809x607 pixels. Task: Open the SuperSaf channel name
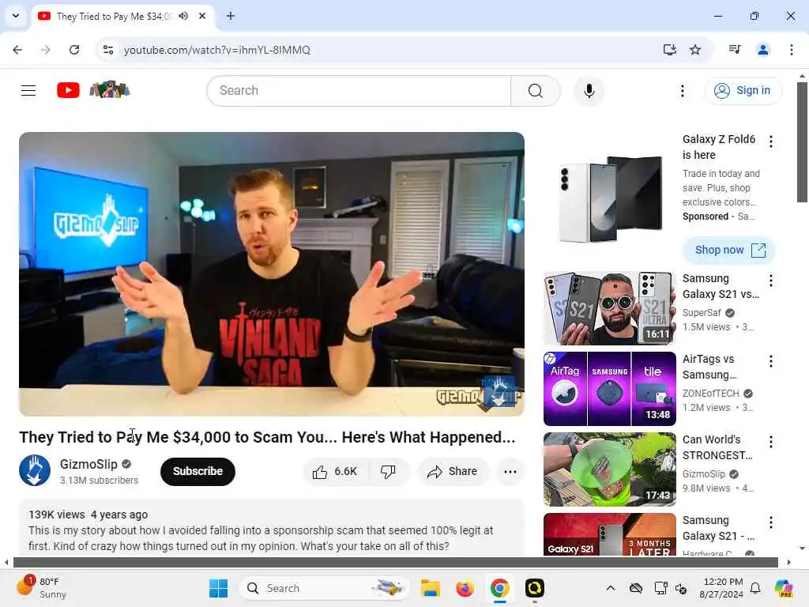[x=702, y=313]
